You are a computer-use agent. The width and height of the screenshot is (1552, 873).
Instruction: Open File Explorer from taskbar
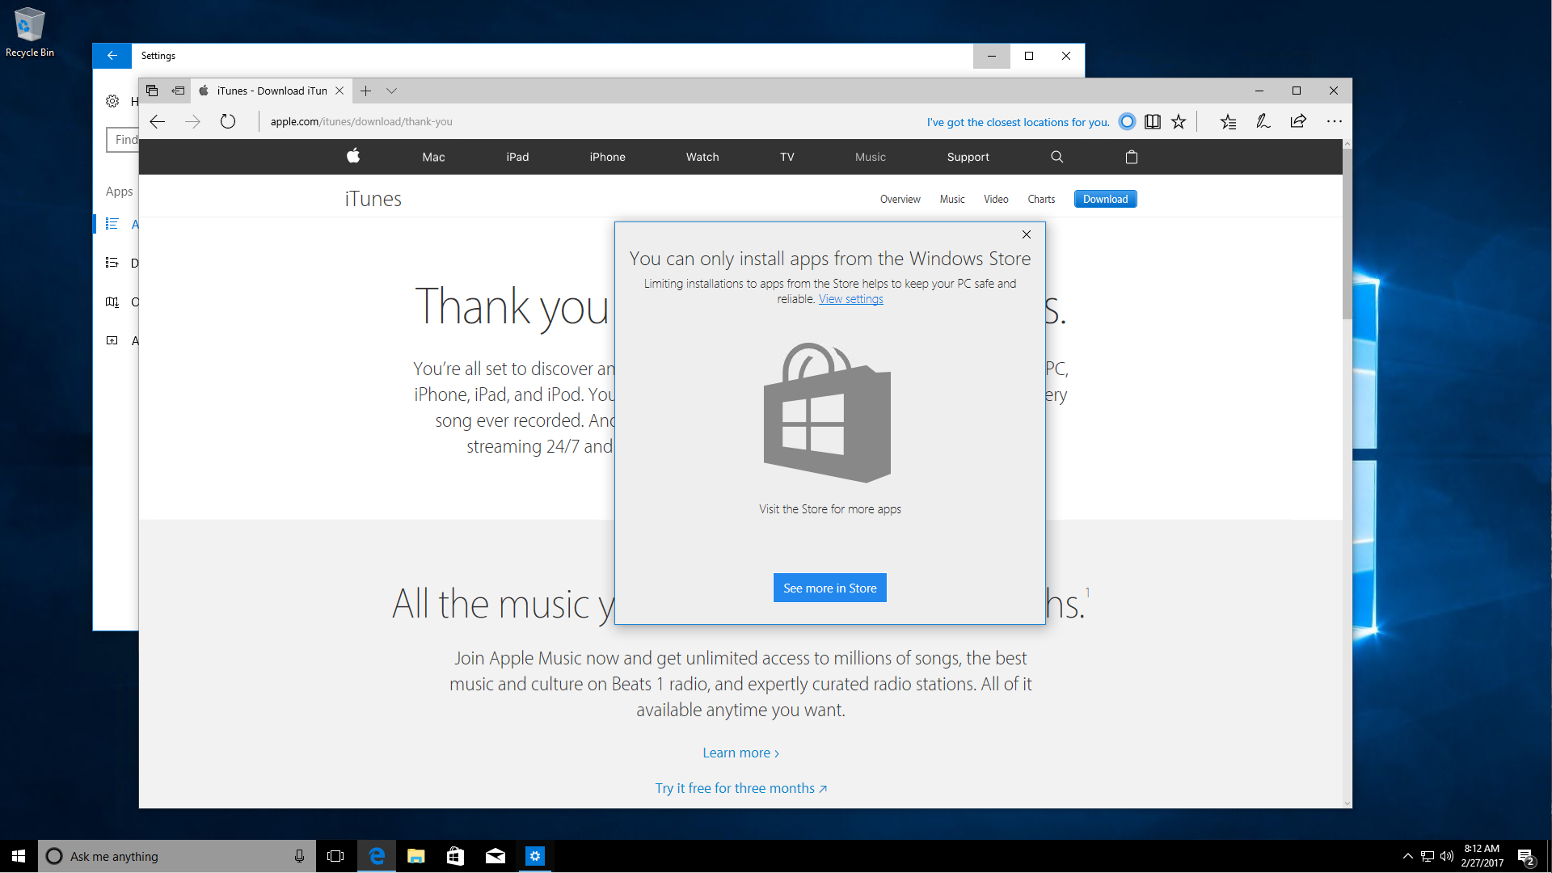[416, 856]
